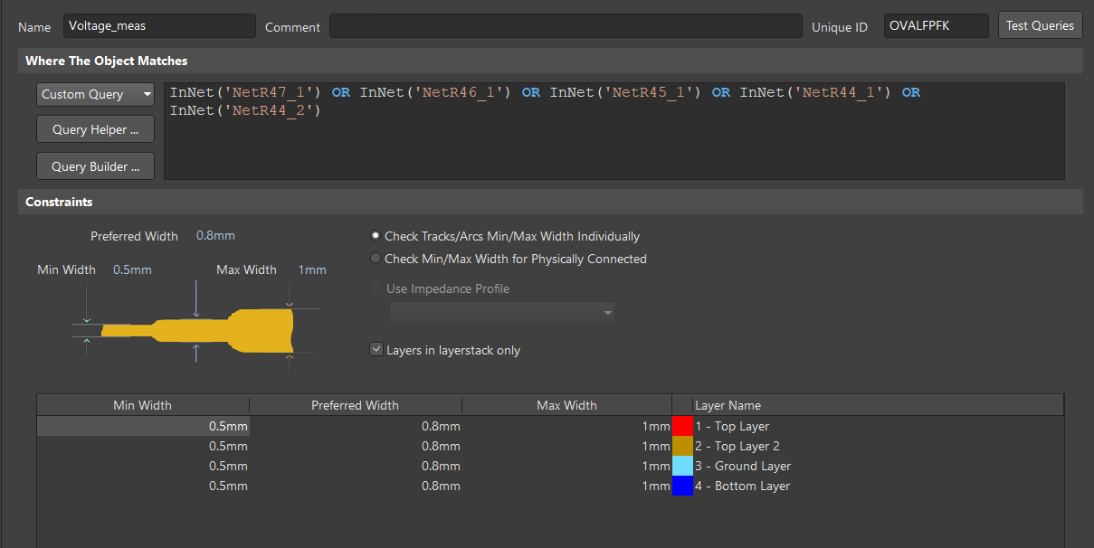The width and height of the screenshot is (1094, 548).
Task: Click the Unique ID field OVALFPFK
Action: [935, 26]
